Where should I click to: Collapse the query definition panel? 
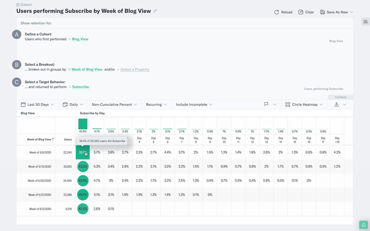coord(340,97)
